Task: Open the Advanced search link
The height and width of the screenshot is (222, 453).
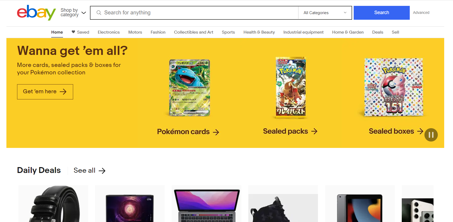Action: click(421, 13)
